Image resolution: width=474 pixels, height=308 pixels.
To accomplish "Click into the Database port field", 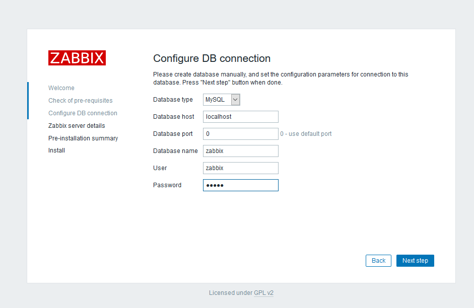I will [240, 134].
